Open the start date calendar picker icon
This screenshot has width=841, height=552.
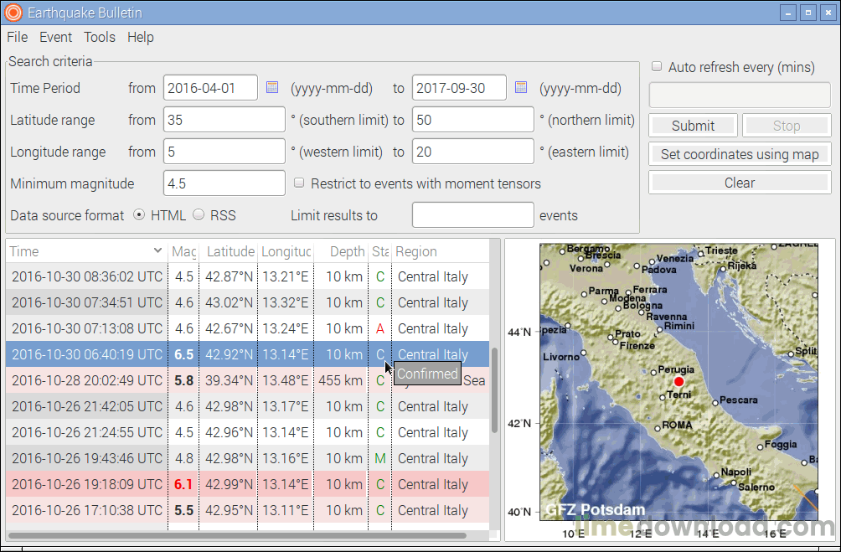(272, 88)
